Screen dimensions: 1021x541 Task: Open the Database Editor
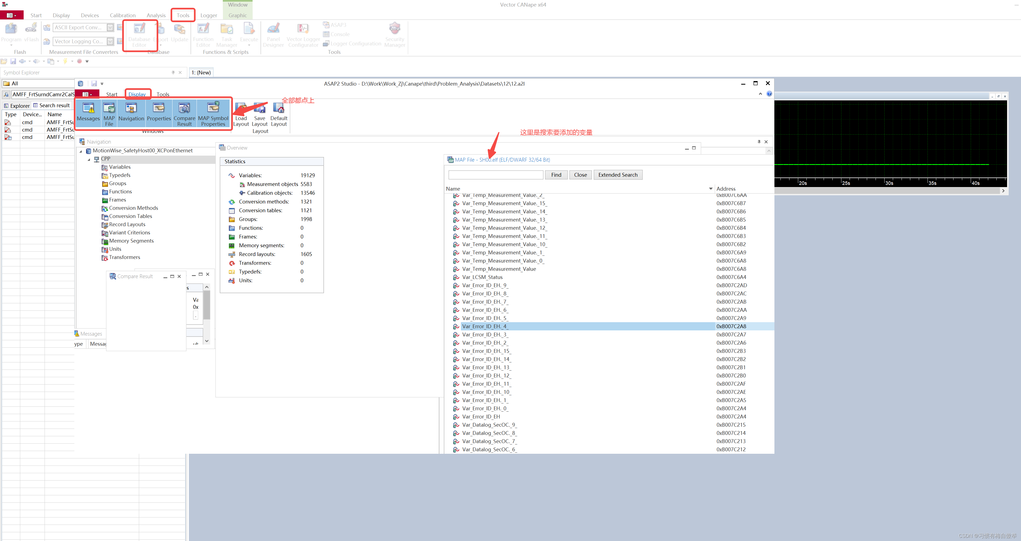pyautogui.click(x=139, y=35)
